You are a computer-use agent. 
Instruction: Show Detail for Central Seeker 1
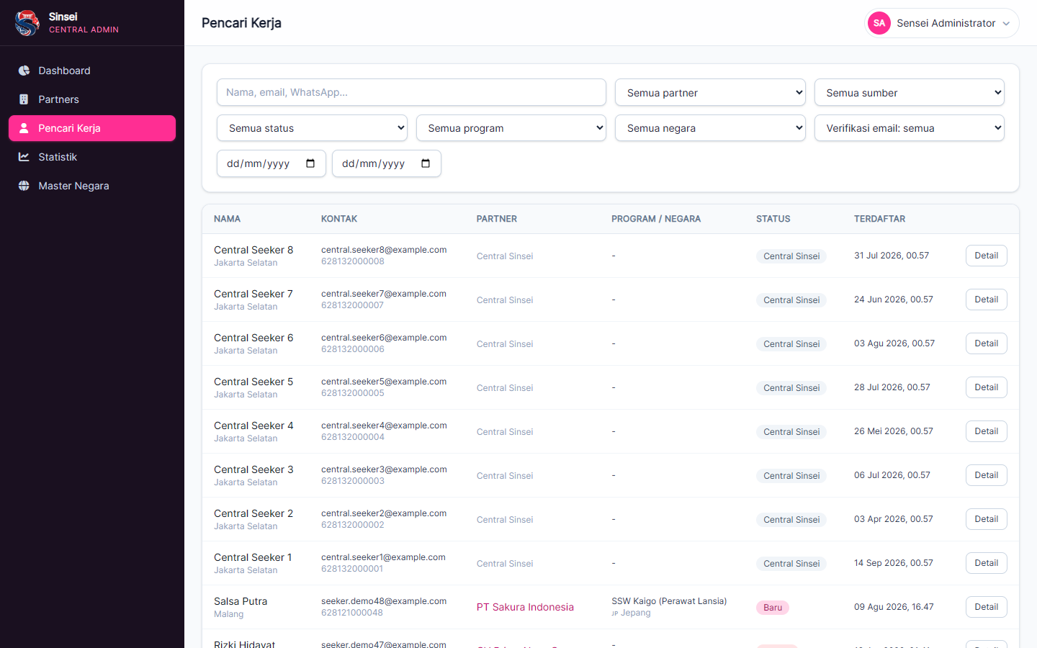(x=986, y=563)
